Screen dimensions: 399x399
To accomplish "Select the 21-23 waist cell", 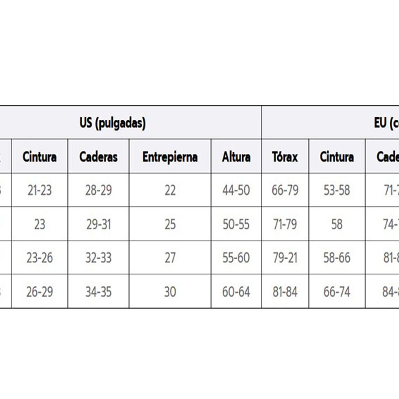I will point(40,191).
